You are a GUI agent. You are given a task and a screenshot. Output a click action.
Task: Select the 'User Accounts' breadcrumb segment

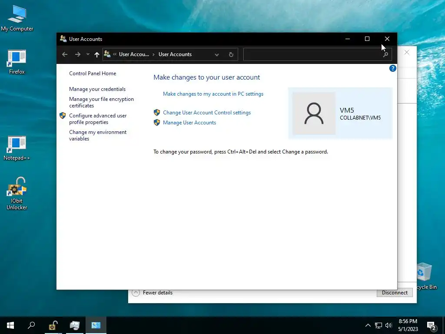click(175, 54)
